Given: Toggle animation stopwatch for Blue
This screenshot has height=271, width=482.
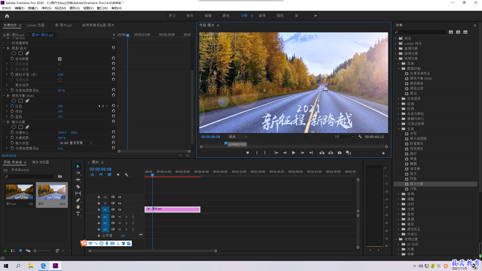Looking at the screenshot, I should click(12, 116).
